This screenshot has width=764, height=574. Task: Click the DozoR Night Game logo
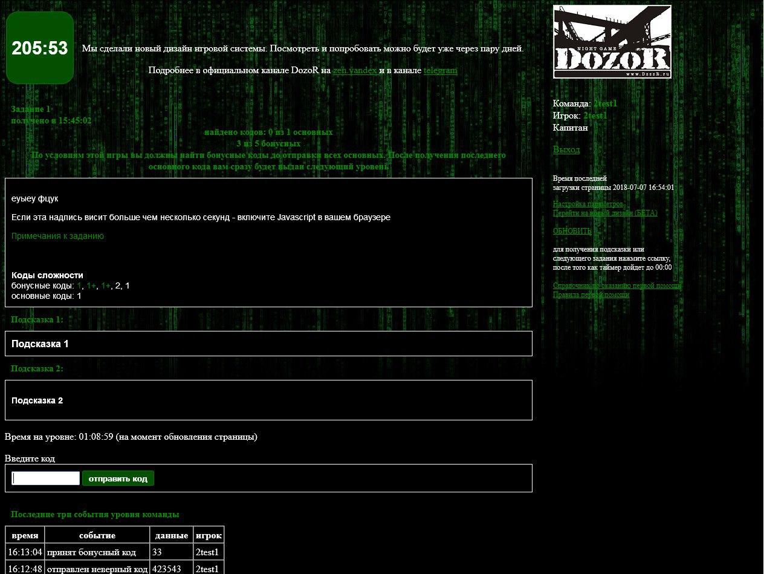[x=612, y=42]
